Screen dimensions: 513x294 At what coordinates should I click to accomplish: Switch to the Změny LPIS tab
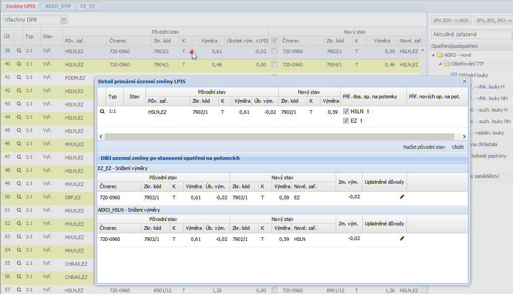pos(20,6)
